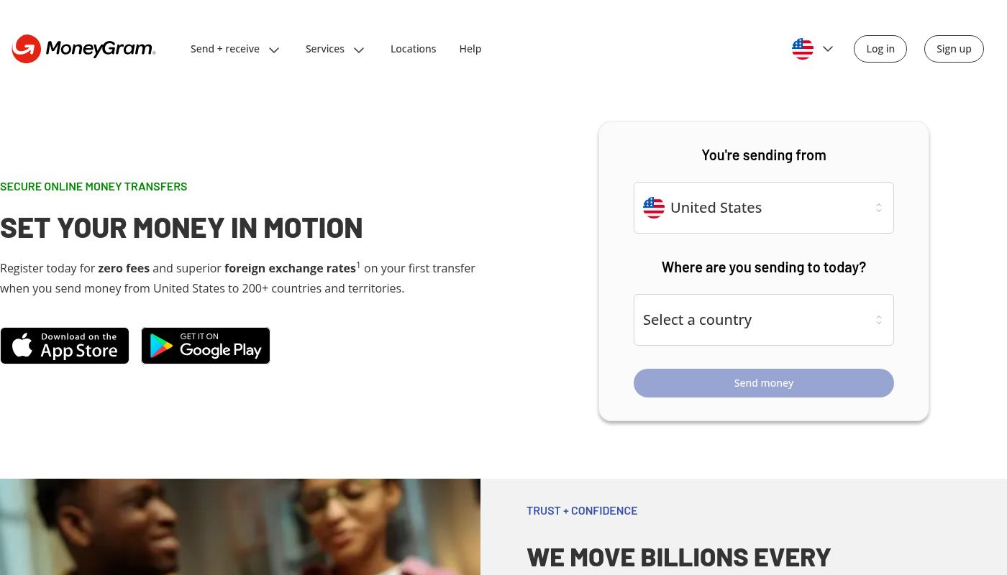Click the photo of smiling people
Screen dimensions: 1007x575
pyautogui.click(x=240, y=527)
